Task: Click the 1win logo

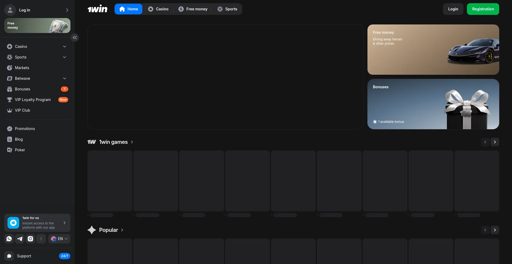Action: click(x=98, y=9)
